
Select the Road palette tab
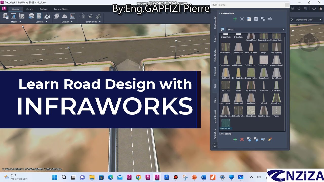[x=215, y=86]
